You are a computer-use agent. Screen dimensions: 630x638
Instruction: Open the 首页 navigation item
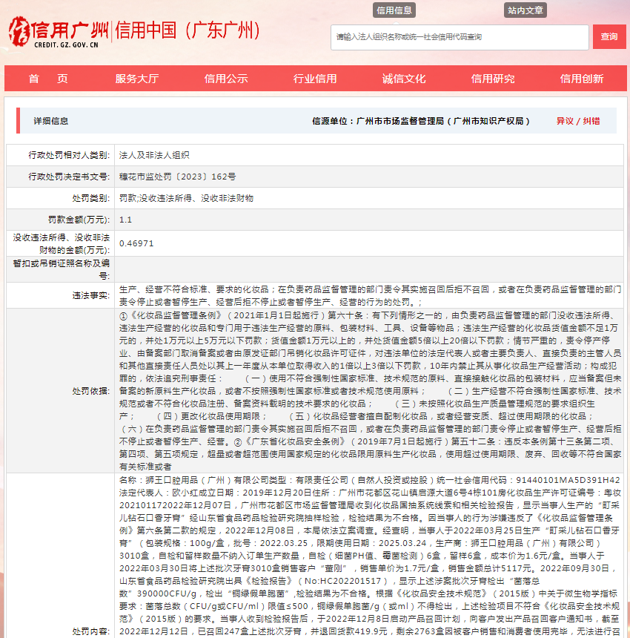[48, 78]
